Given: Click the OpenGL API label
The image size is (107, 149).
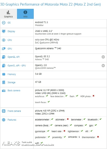Looking at the screenshot, I should tap(14, 57).
